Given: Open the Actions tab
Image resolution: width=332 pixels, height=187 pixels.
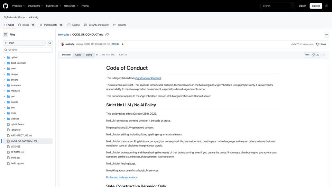Looking at the screenshot, I should pyautogui.click(x=73, y=25).
